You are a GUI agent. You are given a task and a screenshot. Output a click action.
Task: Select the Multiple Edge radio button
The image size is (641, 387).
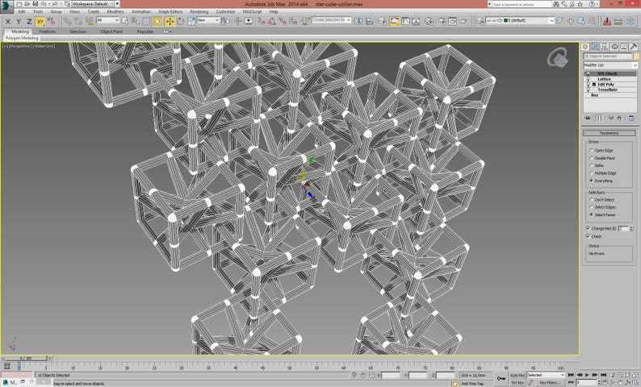(591, 173)
